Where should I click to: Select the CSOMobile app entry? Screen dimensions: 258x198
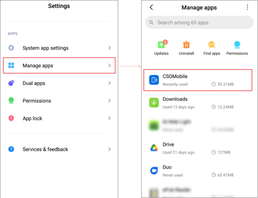click(x=198, y=80)
